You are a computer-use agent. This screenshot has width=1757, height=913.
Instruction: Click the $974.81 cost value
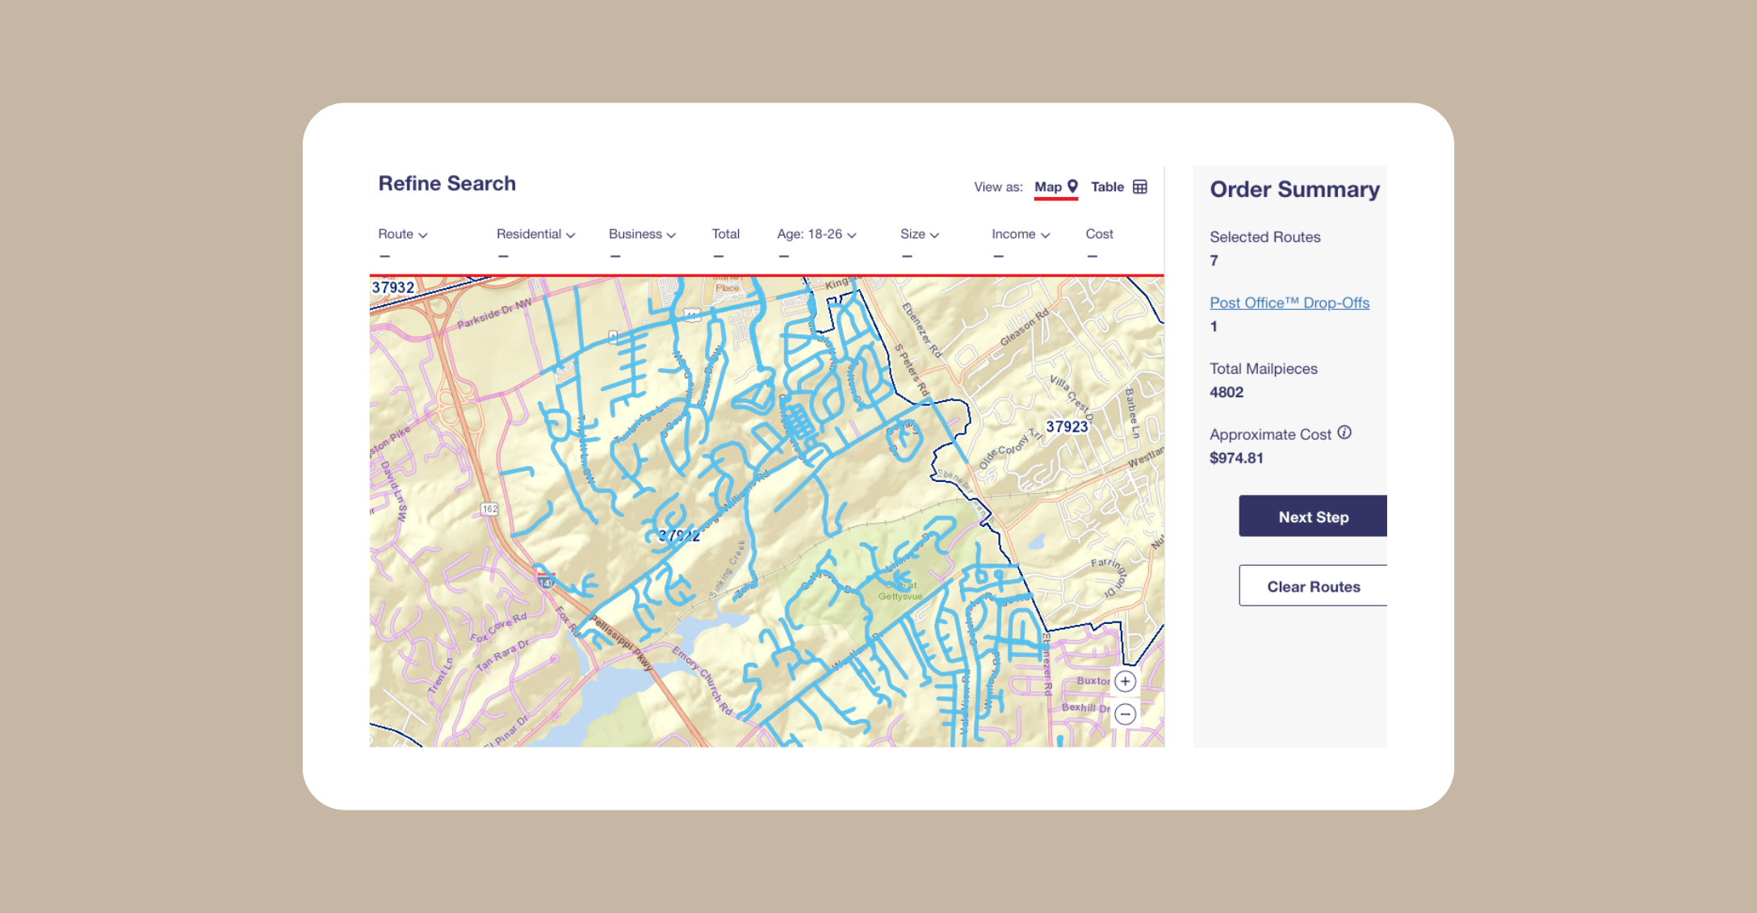point(1236,459)
